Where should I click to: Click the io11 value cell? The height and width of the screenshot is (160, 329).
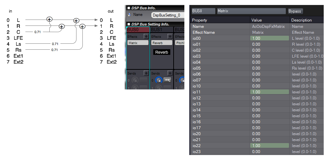pyautogui.click(x=269, y=92)
